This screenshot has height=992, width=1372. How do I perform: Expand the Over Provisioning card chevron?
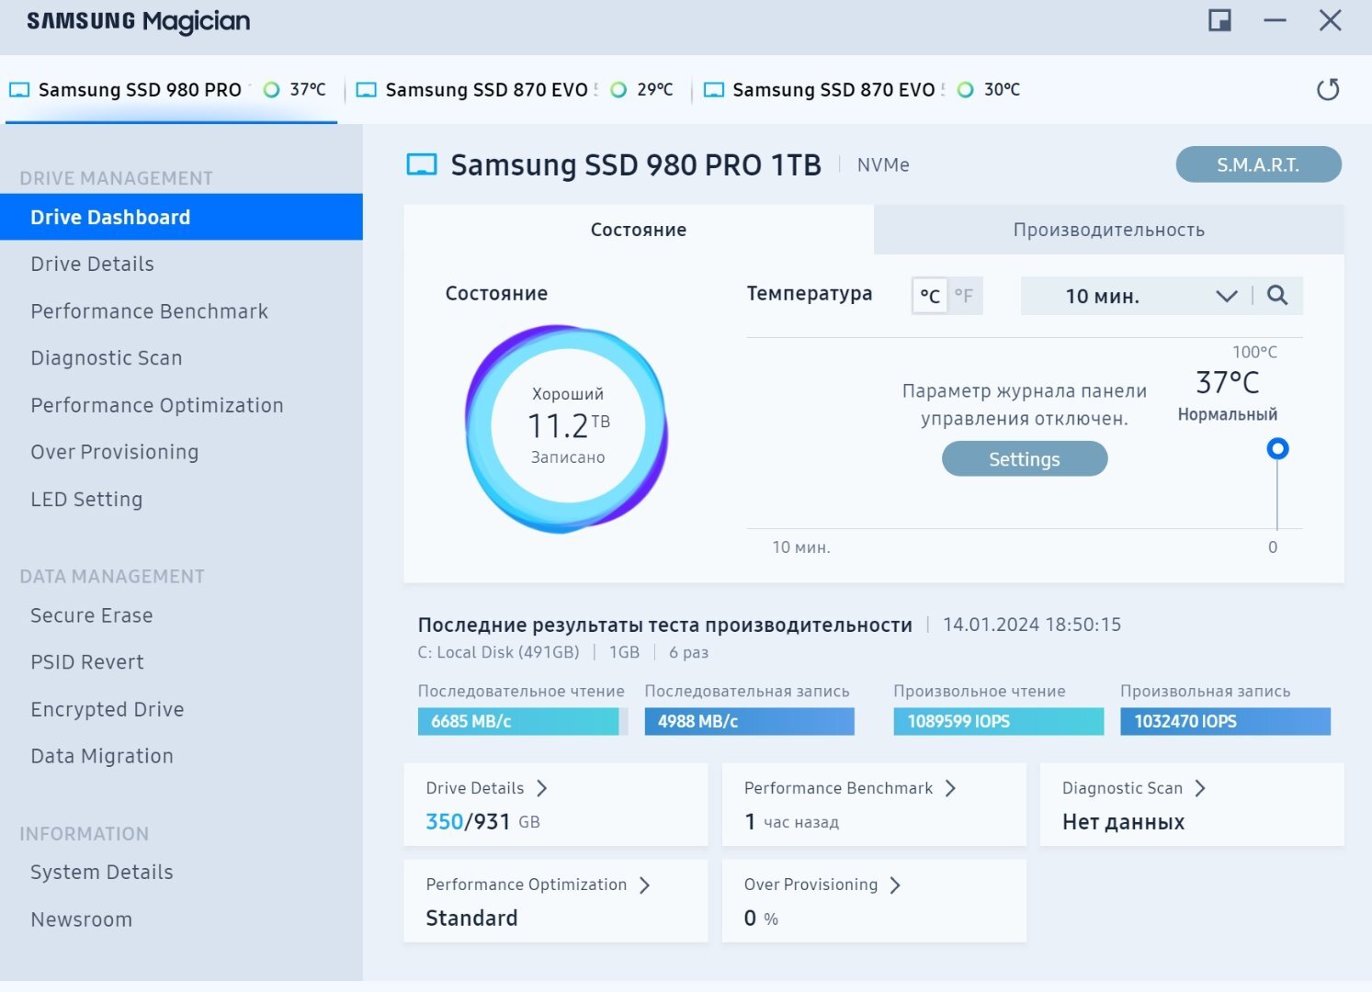point(895,885)
